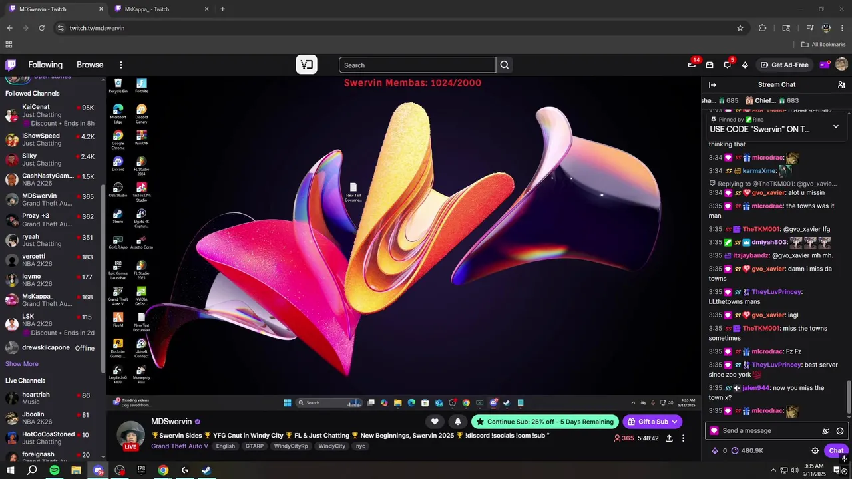Open the notifications inbox icon
Image resolution: width=852 pixels, height=479 pixels.
710,65
